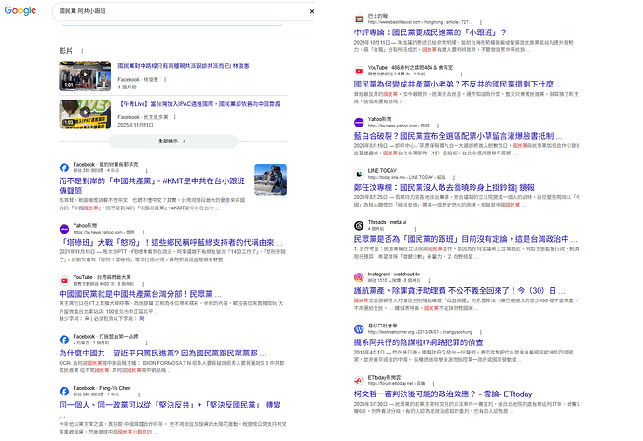Clear the search box with the X
The image size is (643, 441).
pos(311,11)
